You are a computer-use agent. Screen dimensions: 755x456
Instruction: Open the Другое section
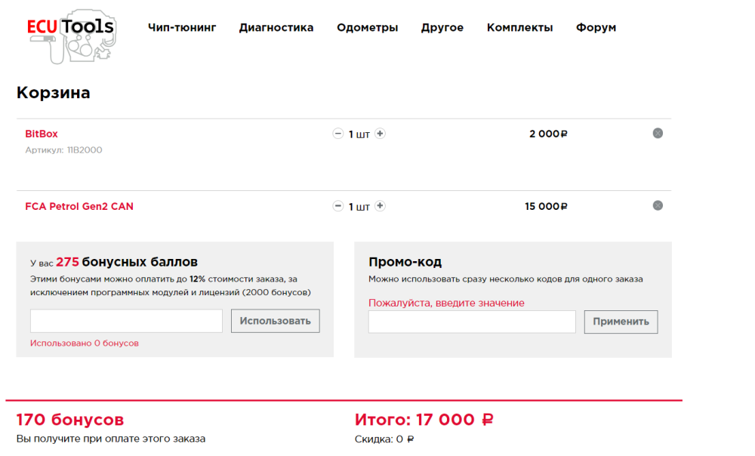pos(442,27)
